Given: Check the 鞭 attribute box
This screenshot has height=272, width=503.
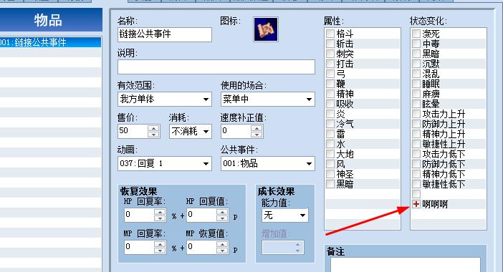Looking at the screenshot, I should pos(330,84).
